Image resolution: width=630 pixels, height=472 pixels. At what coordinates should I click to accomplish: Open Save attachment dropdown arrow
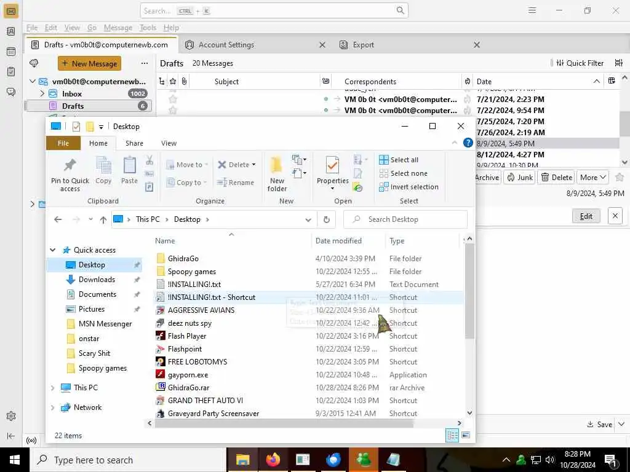pyautogui.click(x=621, y=424)
